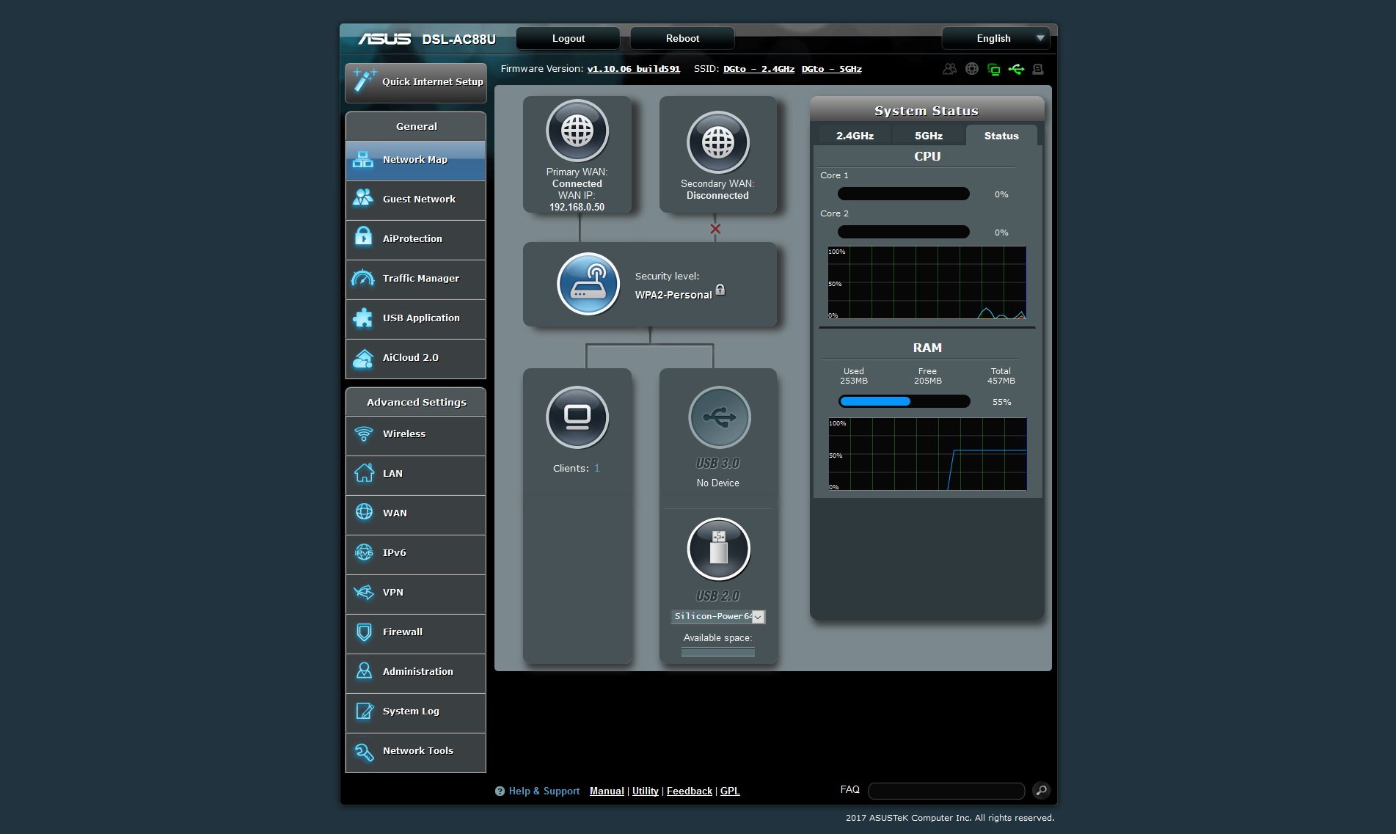Select the WPA2-Personal security lock icon

pos(720,290)
